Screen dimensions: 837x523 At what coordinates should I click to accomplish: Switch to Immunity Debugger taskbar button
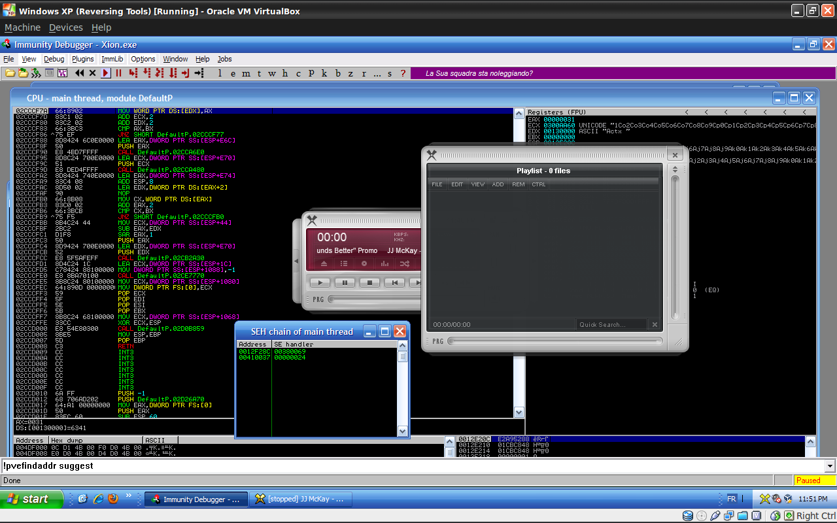click(x=196, y=499)
